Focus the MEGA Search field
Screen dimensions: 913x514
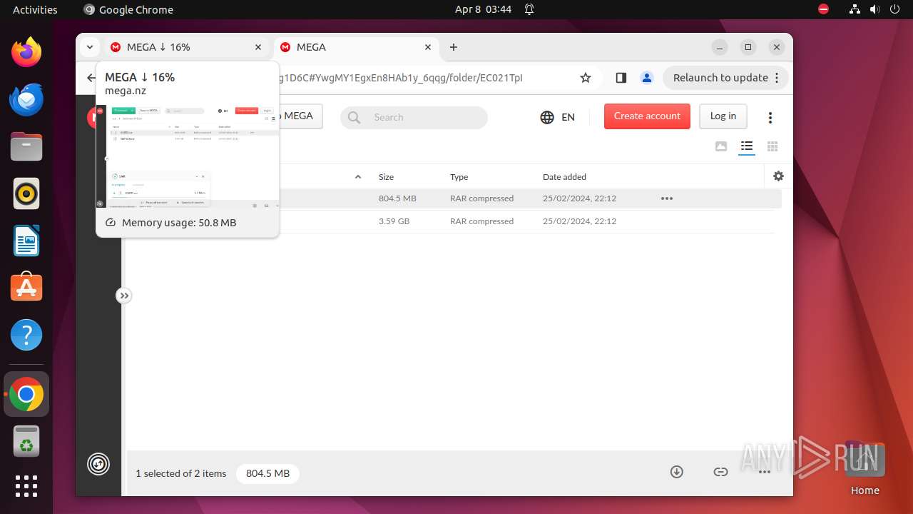coord(414,118)
